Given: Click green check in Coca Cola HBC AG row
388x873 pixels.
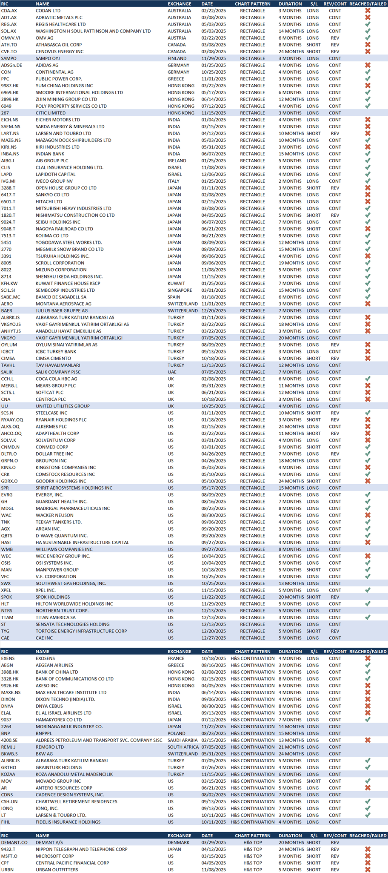Looking at the screenshot, I should point(368,379).
